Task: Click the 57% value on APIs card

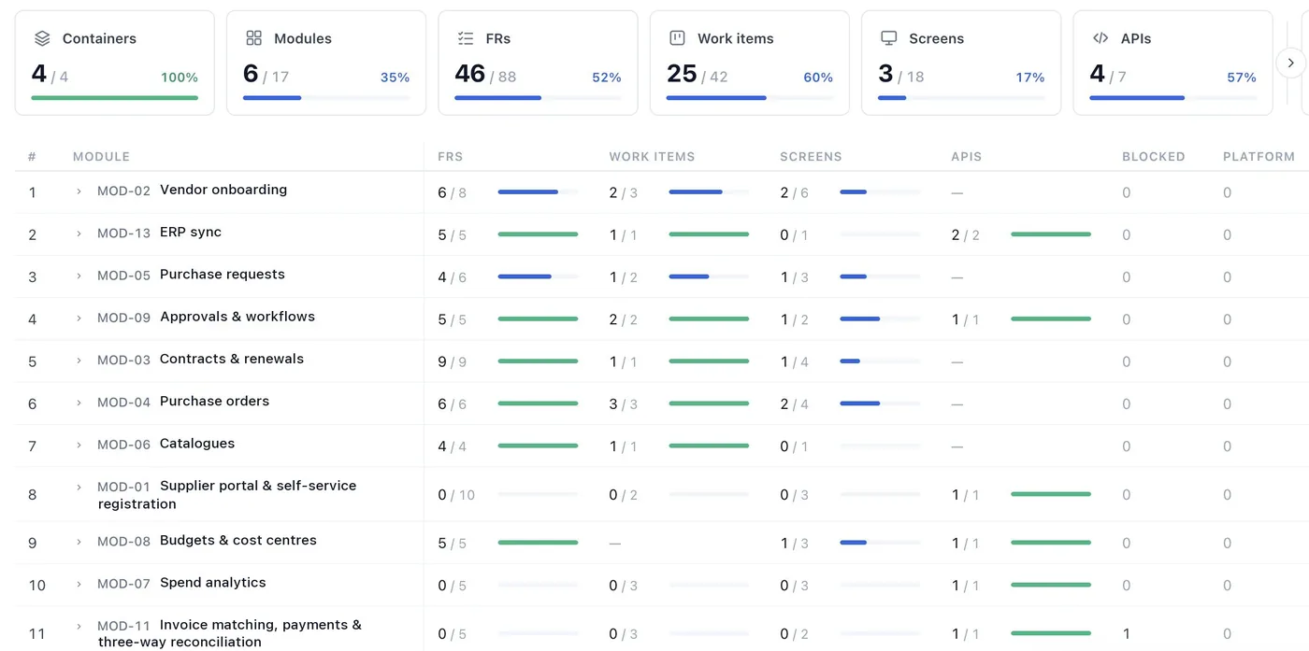Action: [x=1242, y=78]
